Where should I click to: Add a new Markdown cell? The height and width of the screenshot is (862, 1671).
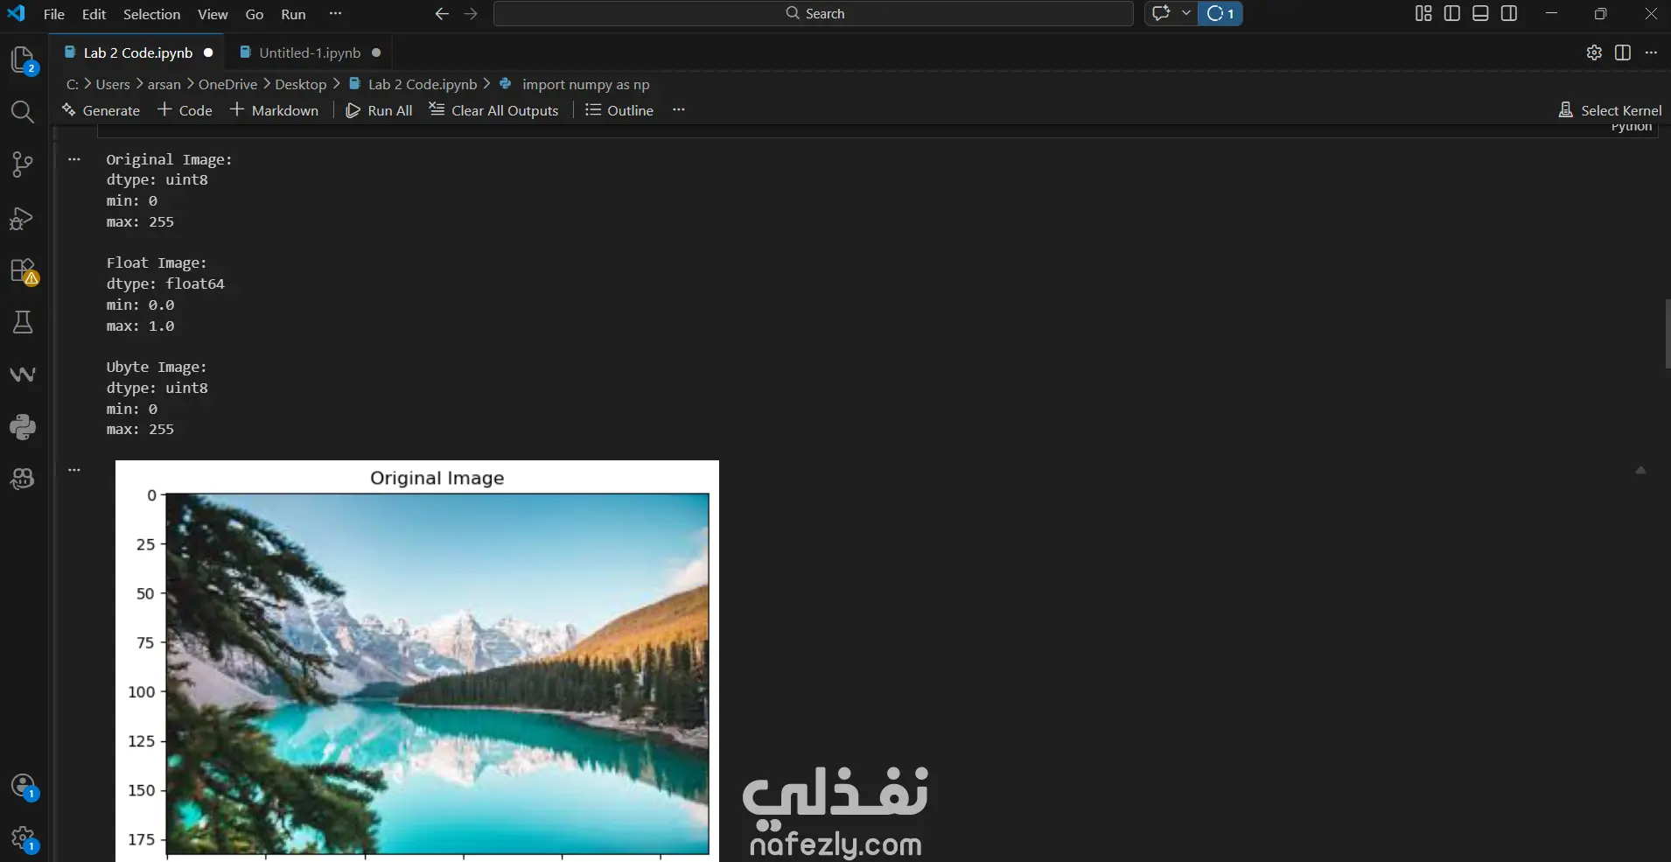[x=274, y=110]
